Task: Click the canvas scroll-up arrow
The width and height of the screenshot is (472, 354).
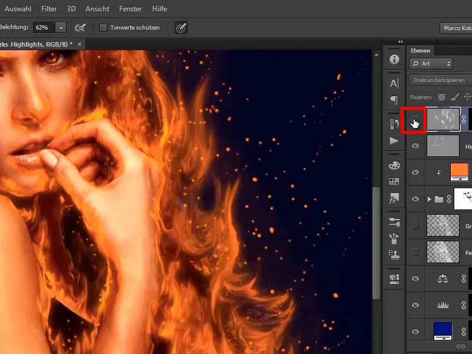Action: click(x=376, y=55)
